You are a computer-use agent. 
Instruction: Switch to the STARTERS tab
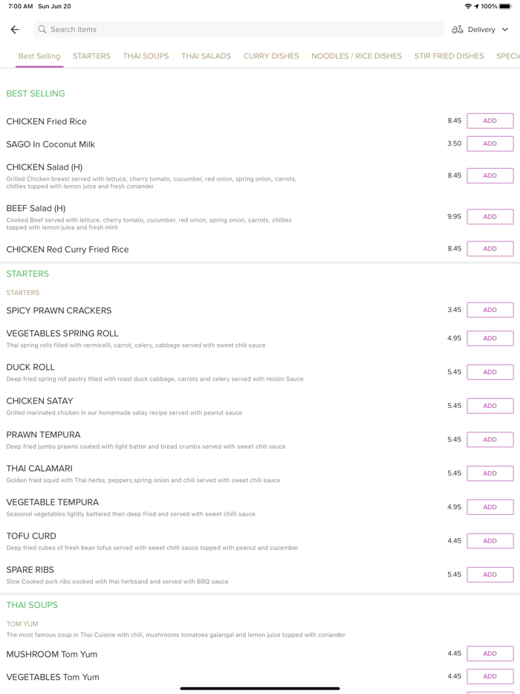(91, 56)
